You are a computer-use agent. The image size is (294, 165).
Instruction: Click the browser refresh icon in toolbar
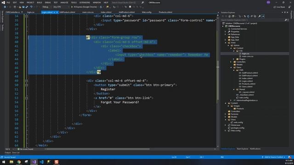point(101,7)
